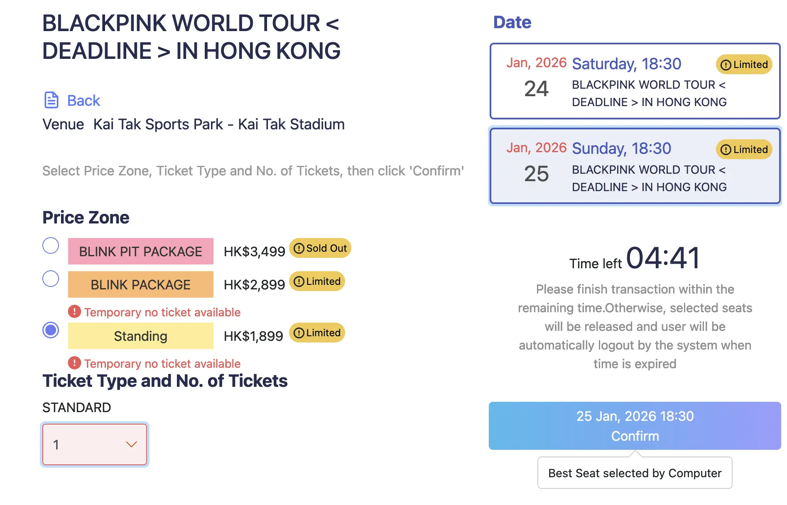Image resolution: width=787 pixels, height=505 pixels.
Task: Open the STANDARD ticket quantity dropdown
Action: click(95, 444)
